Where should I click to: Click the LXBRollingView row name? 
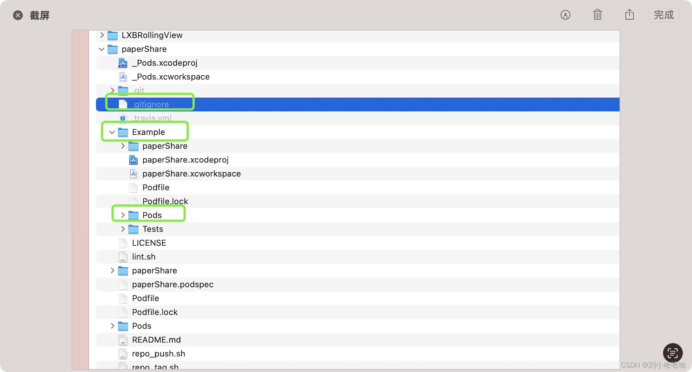click(x=152, y=35)
